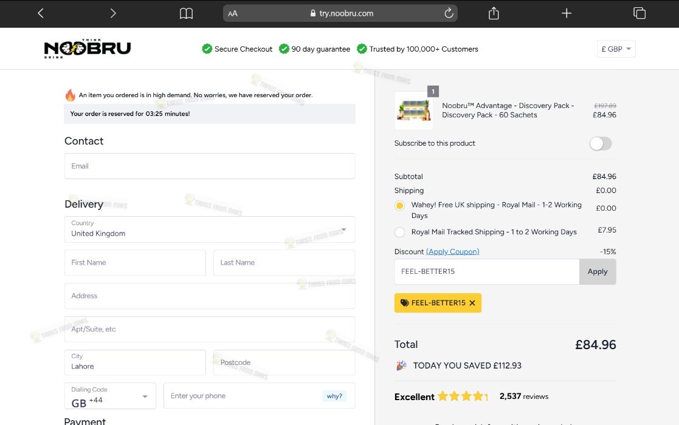The image size is (679, 425).
Task: Focus the Apt/Suite, etc field
Action: (x=210, y=329)
